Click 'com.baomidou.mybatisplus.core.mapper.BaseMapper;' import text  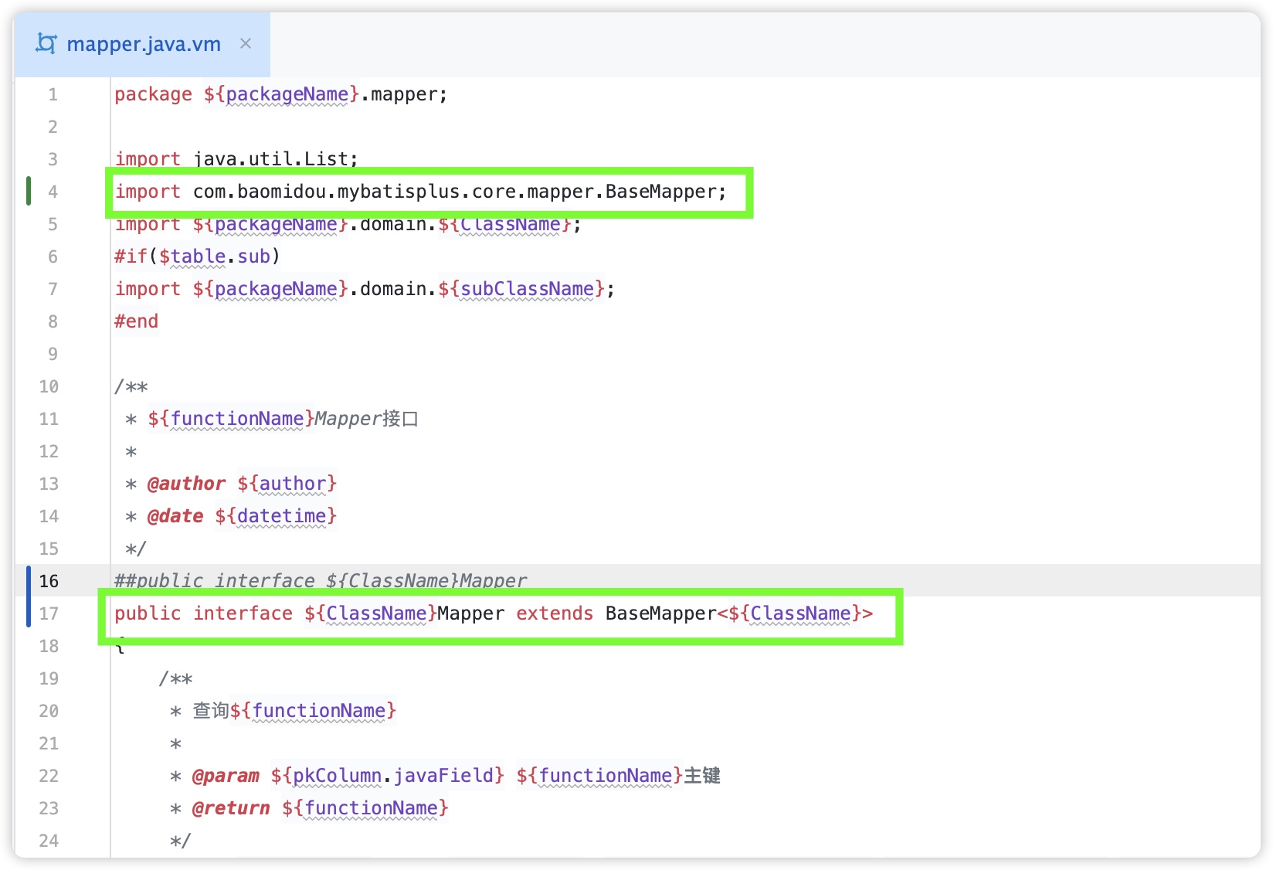(460, 192)
